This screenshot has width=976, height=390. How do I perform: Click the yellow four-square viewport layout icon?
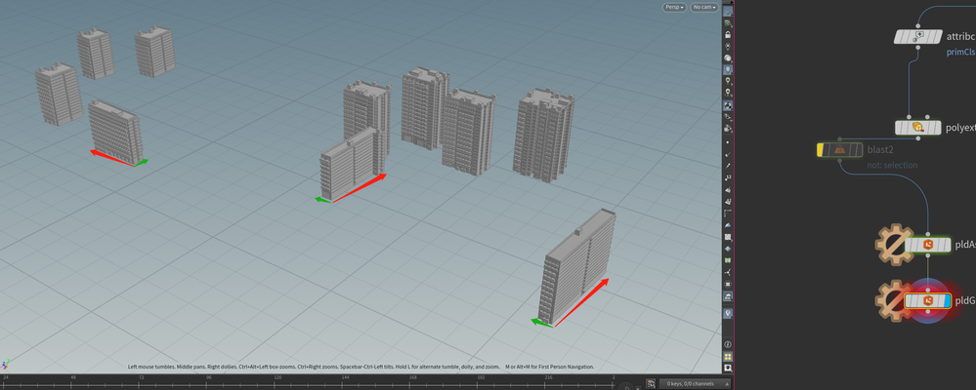728,357
